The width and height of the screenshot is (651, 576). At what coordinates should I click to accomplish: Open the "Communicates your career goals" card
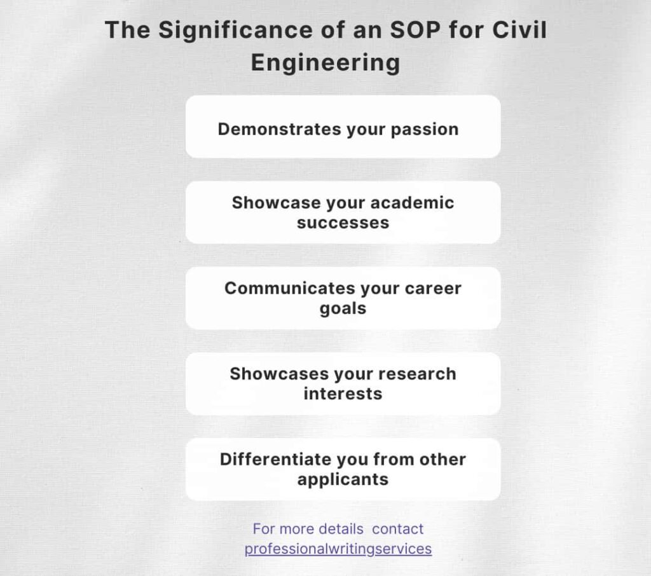pos(343,298)
